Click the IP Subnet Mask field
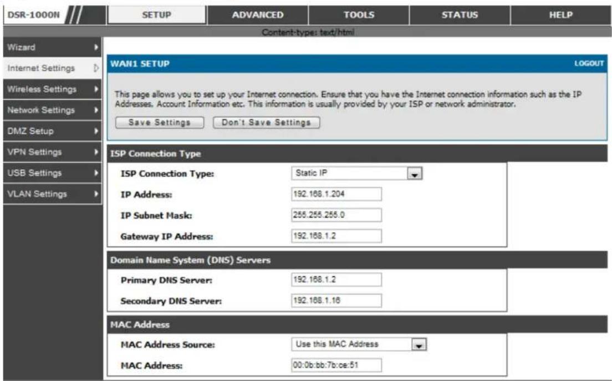This screenshot has height=381, width=612. 336,215
